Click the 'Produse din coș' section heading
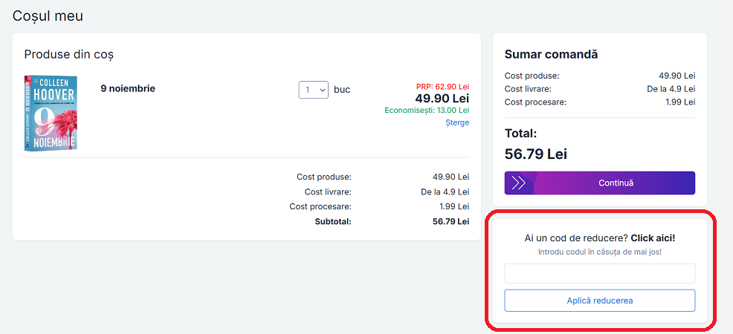733x334 pixels. 68,54
